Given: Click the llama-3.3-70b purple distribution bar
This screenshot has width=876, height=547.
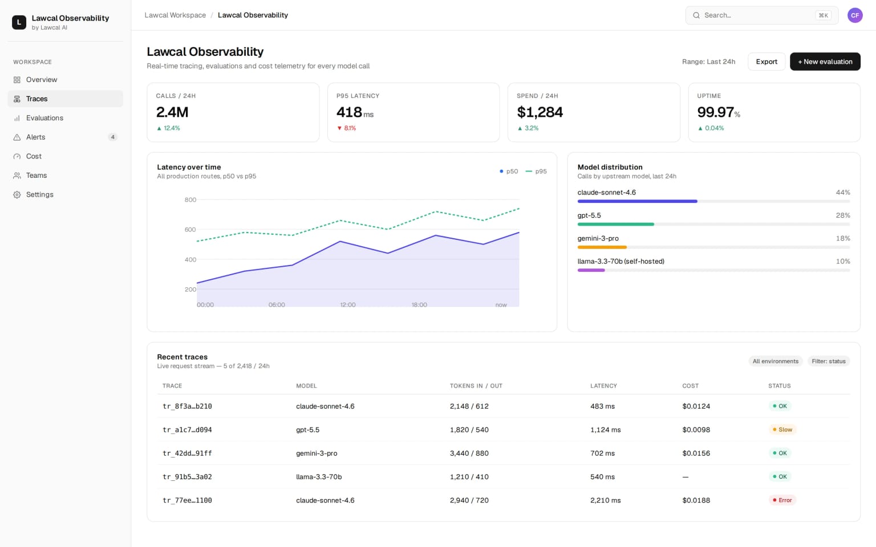Looking at the screenshot, I should pyautogui.click(x=591, y=270).
